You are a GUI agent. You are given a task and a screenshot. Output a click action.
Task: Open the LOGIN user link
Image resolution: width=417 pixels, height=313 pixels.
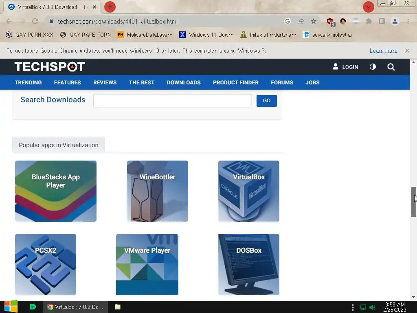pos(345,67)
